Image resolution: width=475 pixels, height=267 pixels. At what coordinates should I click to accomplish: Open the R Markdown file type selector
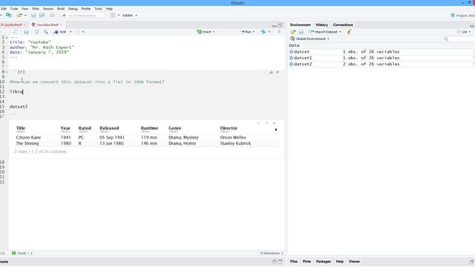pos(272,253)
